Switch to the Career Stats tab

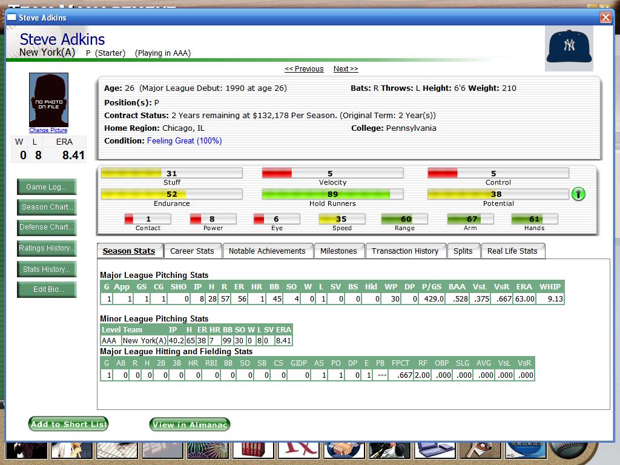coord(193,251)
